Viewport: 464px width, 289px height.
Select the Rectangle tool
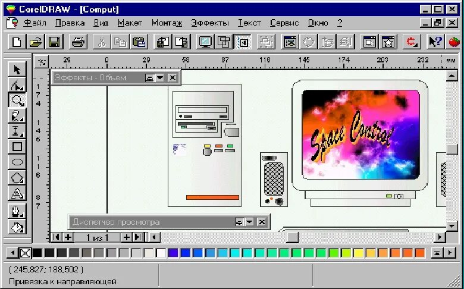(17, 146)
